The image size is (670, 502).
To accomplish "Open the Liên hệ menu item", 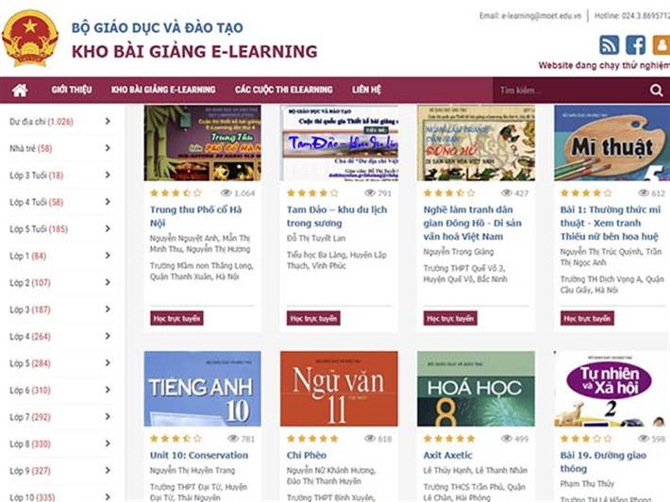I will pos(366,90).
